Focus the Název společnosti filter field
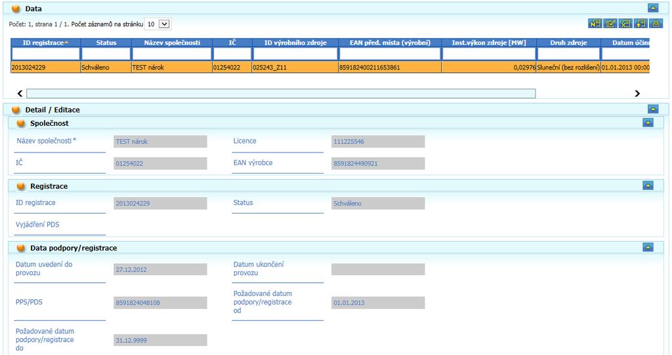Image resolution: width=672 pixels, height=355 pixels. [172, 54]
